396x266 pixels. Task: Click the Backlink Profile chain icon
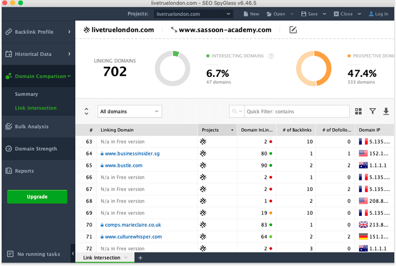9,32
